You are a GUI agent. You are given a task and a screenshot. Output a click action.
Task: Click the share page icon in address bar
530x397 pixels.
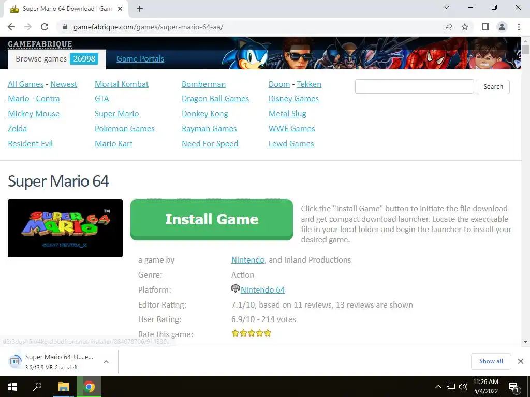point(448,27)
